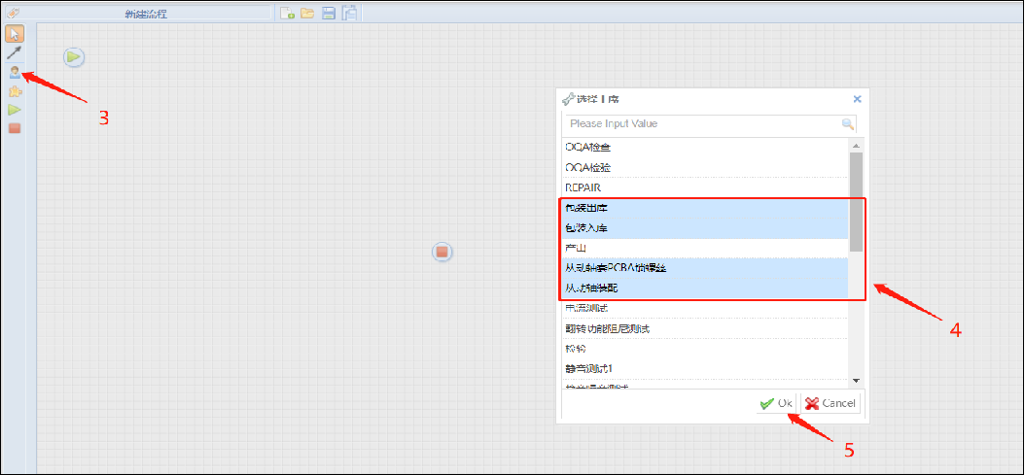Open a flow with the folder icon

(307, 13)
